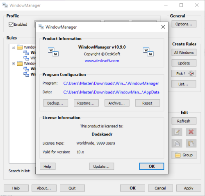
Task: Open the Data AppData path link
Action: 111,92
